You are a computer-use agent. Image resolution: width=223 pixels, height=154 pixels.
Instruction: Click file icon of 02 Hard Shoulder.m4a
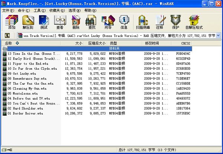[5, 109]
